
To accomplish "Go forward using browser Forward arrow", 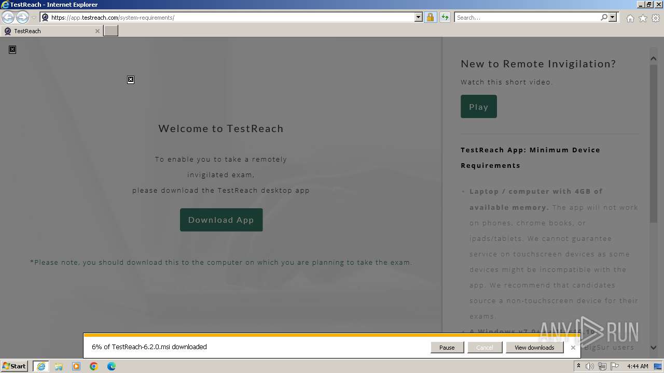I will [22, 17].
